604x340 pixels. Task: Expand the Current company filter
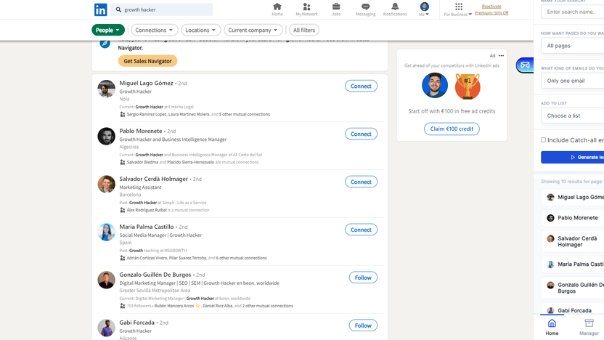click(x=253, y=30)
